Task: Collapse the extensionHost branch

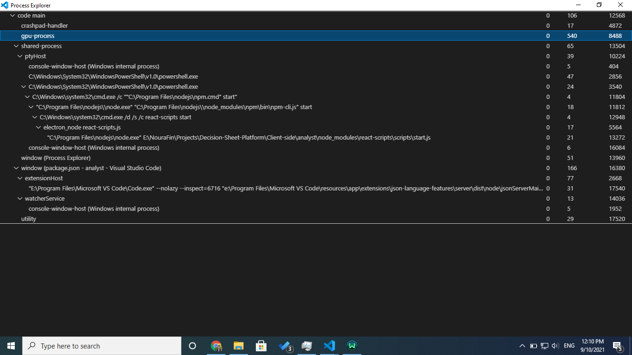Action: 20,178
